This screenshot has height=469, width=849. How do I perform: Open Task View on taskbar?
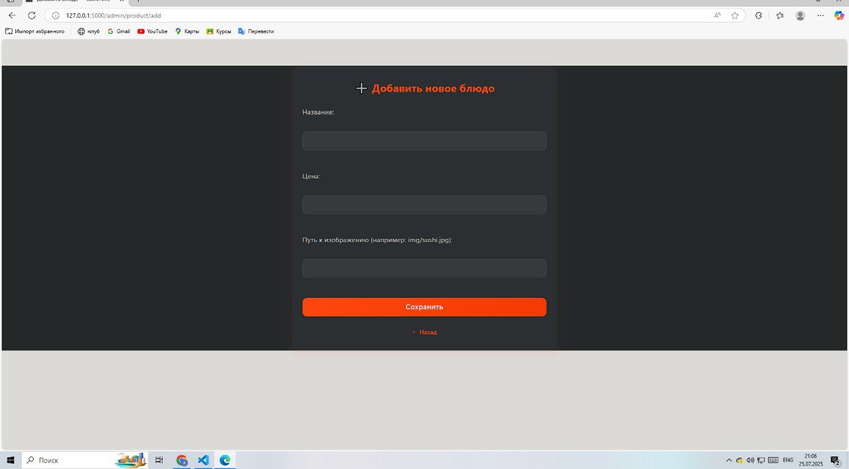[x=159, y=460]
